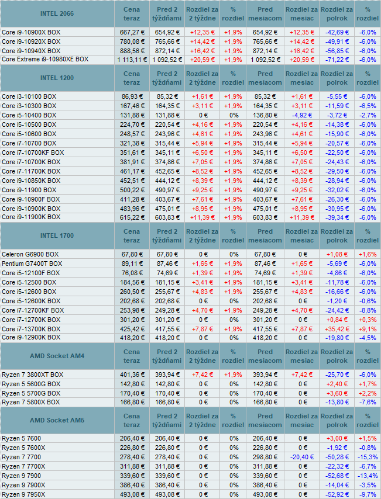Click the Core i5-10500 BOX row name
The width and height of the screenshot is (381, 499).
(29, 125)
